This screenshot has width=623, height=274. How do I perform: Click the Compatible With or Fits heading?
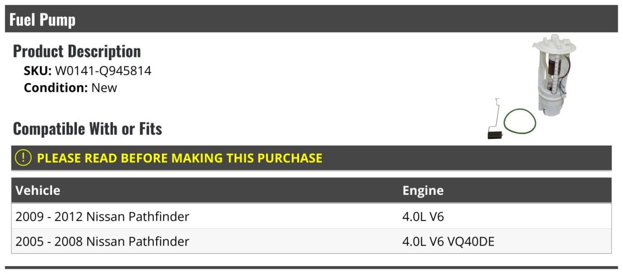coord(87,128)
